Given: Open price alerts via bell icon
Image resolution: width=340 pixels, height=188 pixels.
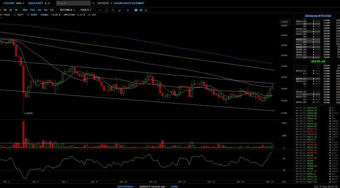Looking at the screenshot, I should [146, 10].
